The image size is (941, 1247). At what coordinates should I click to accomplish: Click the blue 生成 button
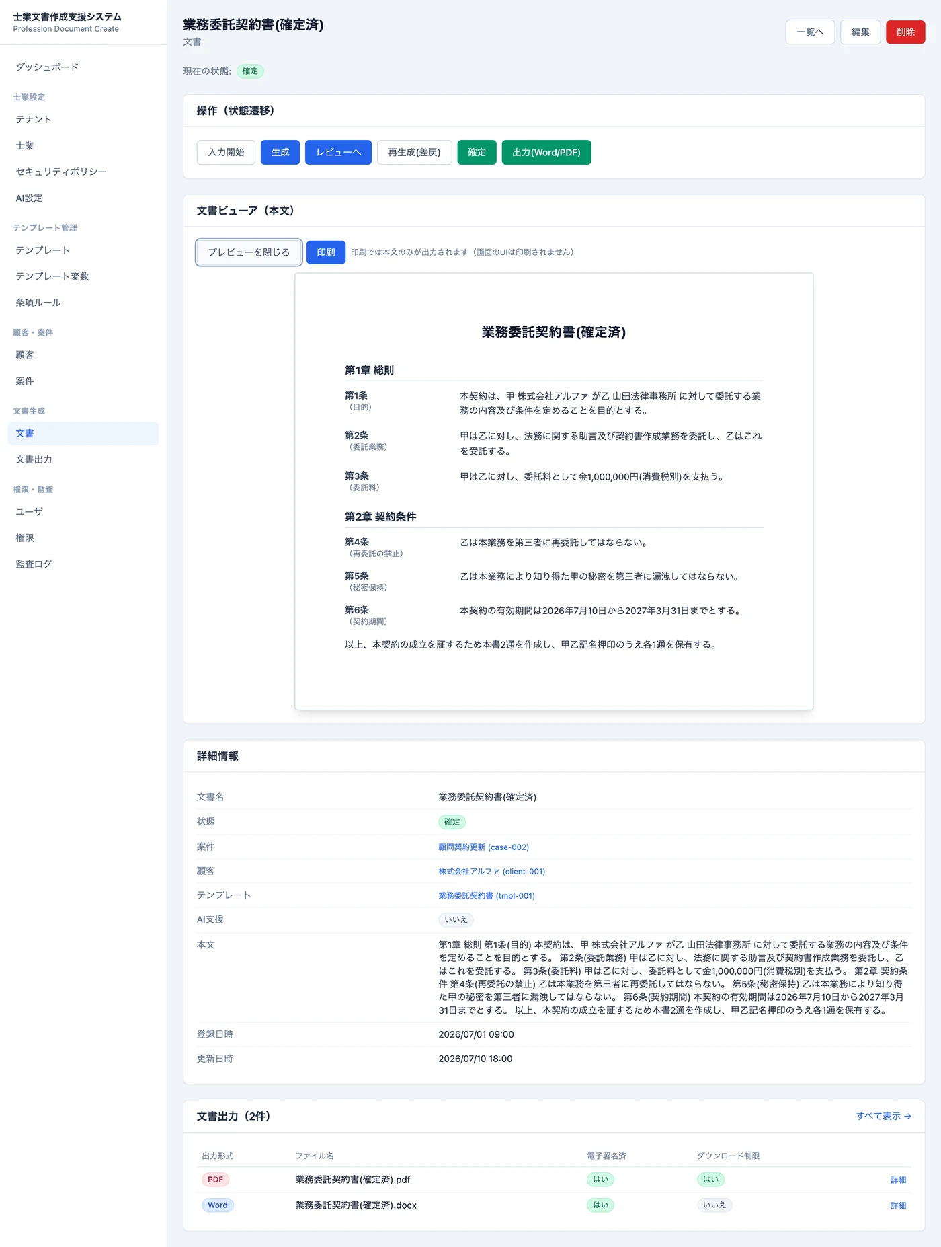[280, 153]
